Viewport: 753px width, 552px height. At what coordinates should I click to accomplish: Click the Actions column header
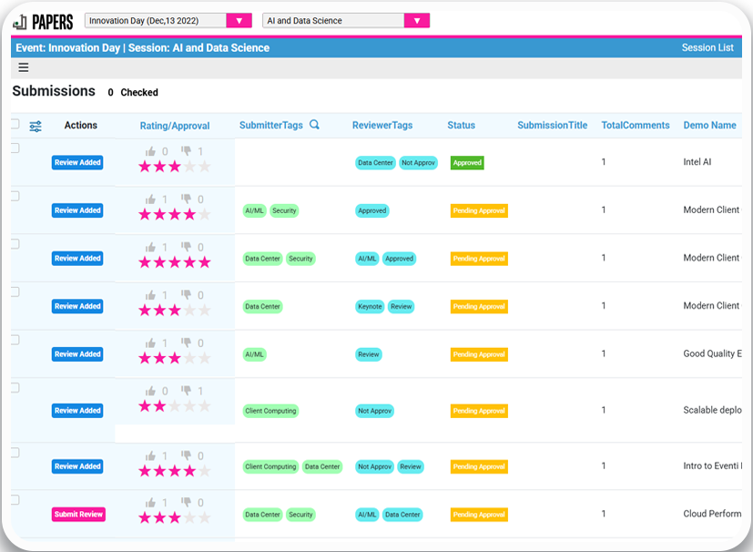tap(81, 126)
